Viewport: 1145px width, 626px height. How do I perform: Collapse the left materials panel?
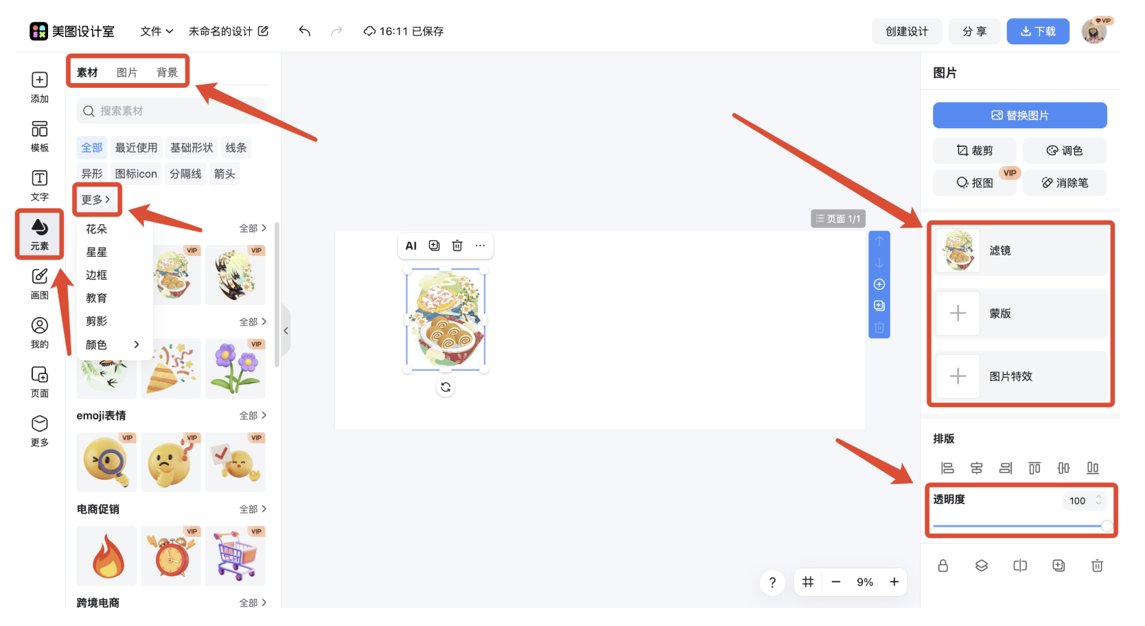(286, 331)
